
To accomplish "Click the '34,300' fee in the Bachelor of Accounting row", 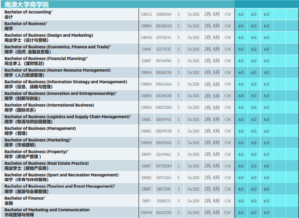I will (193, 14).
